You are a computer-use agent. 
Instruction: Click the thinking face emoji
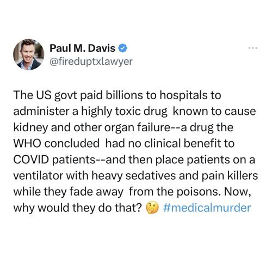tap(152, 208)
